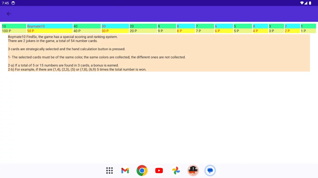Tap the line 'There are 2 jokers in the game'

pos(53,41)
